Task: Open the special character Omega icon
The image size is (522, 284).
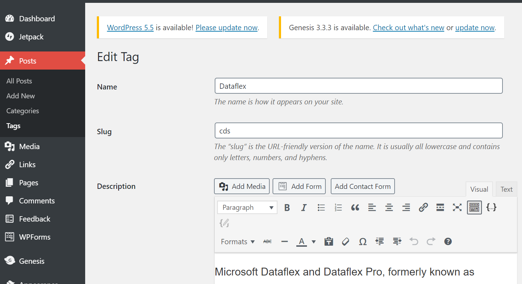Action: 363,242
